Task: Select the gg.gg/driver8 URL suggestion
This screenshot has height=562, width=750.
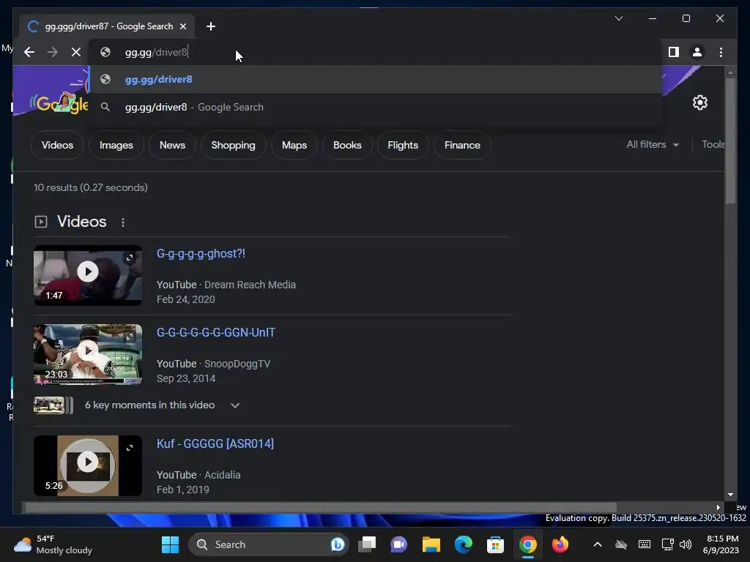Action: tap(376, 79)
